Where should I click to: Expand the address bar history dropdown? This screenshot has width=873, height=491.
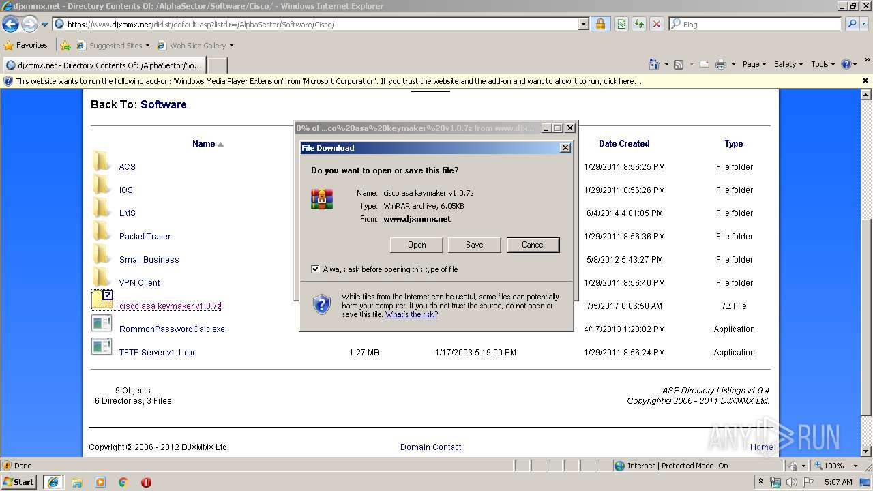pyautogui.click(x=583, y=25)
